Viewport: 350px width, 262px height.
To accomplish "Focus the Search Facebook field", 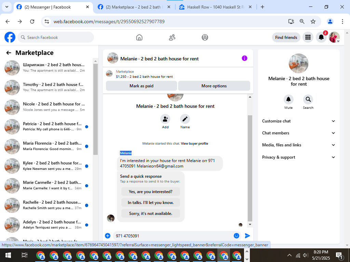I will coord(56,38).
